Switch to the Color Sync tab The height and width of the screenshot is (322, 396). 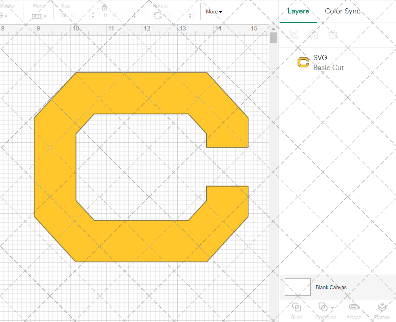coord(342,11)
